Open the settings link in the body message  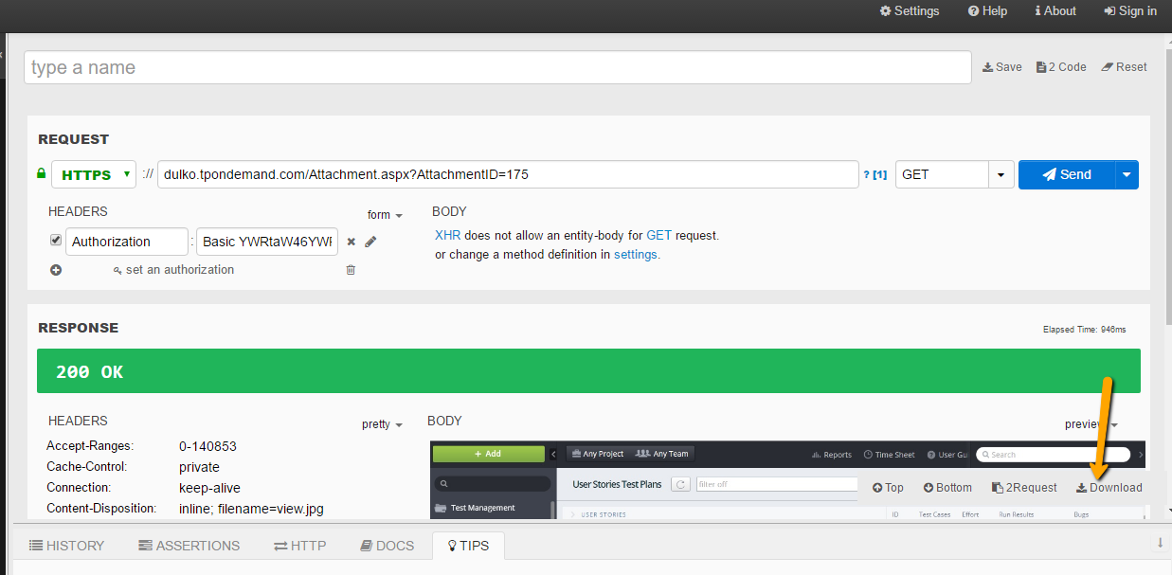click(635, 254)
